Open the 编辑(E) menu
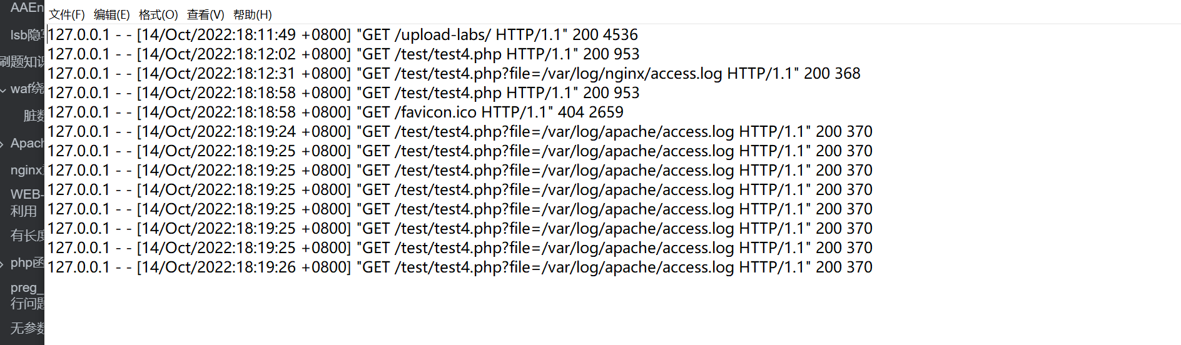The width and height of the screenshot is (1181, 345). click(111, 14)
